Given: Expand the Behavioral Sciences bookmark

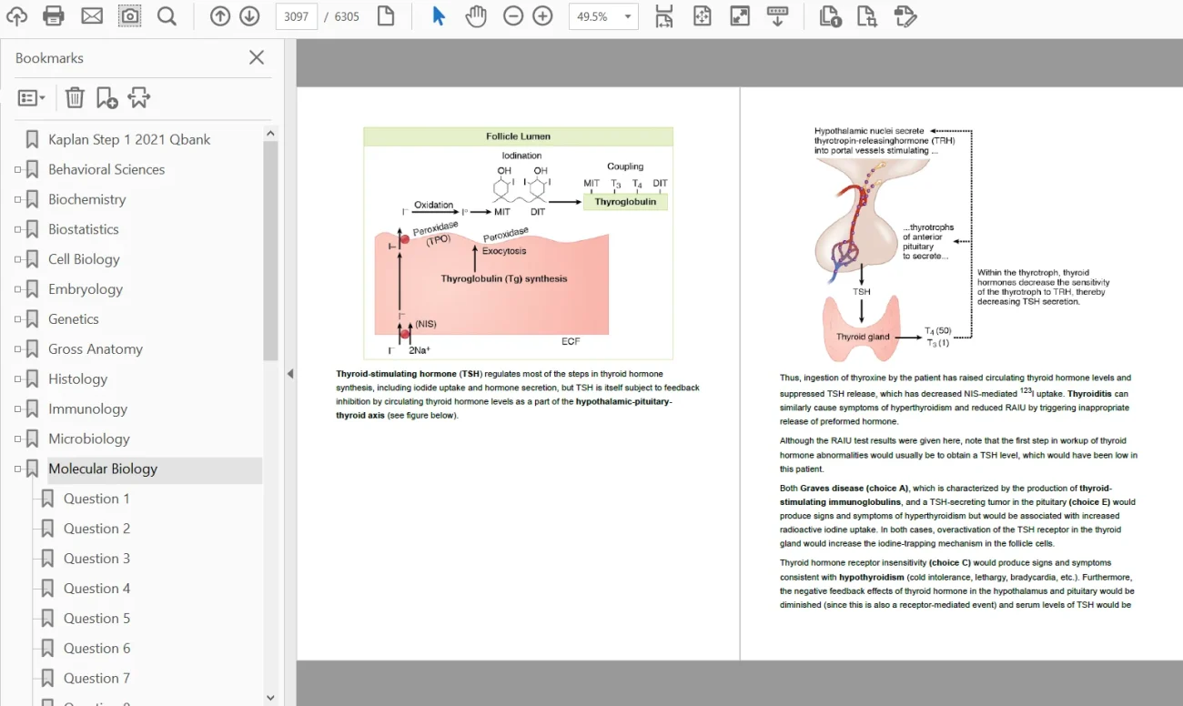Looking at the screenshot, I should [x=17, y=169].
